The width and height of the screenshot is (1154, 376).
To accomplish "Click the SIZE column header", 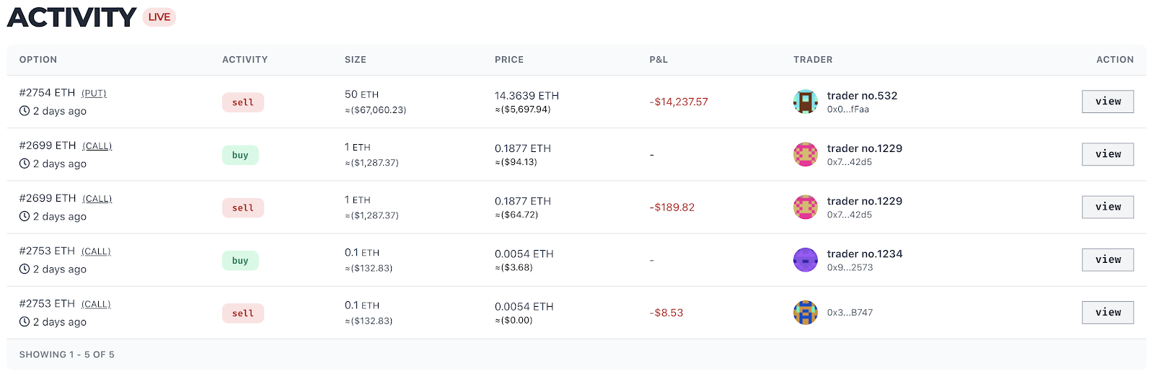I will point(355,60).
